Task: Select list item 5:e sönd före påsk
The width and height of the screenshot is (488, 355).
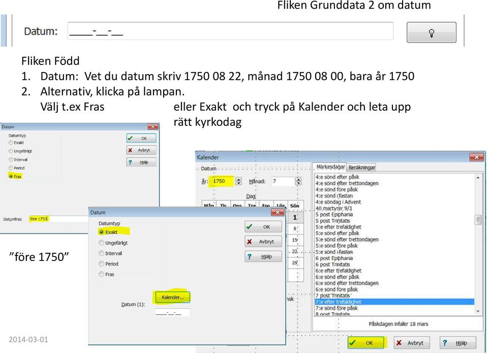Action: (x=337, y=246)
